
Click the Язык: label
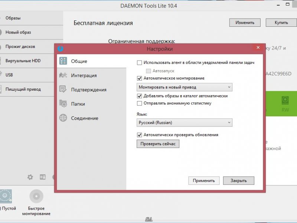pos(142,114)
